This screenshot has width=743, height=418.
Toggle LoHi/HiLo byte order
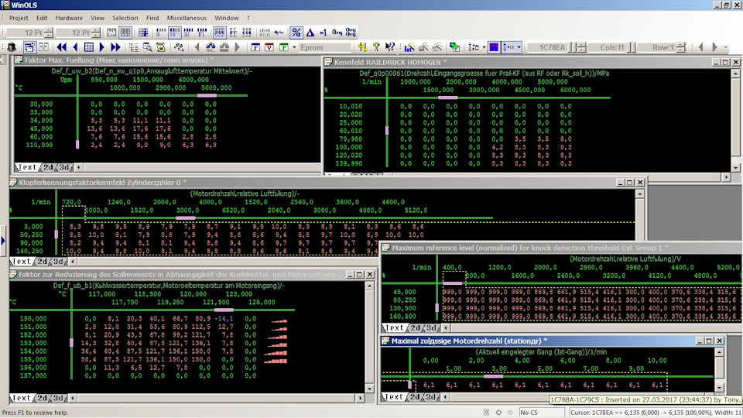coord(264,33)
